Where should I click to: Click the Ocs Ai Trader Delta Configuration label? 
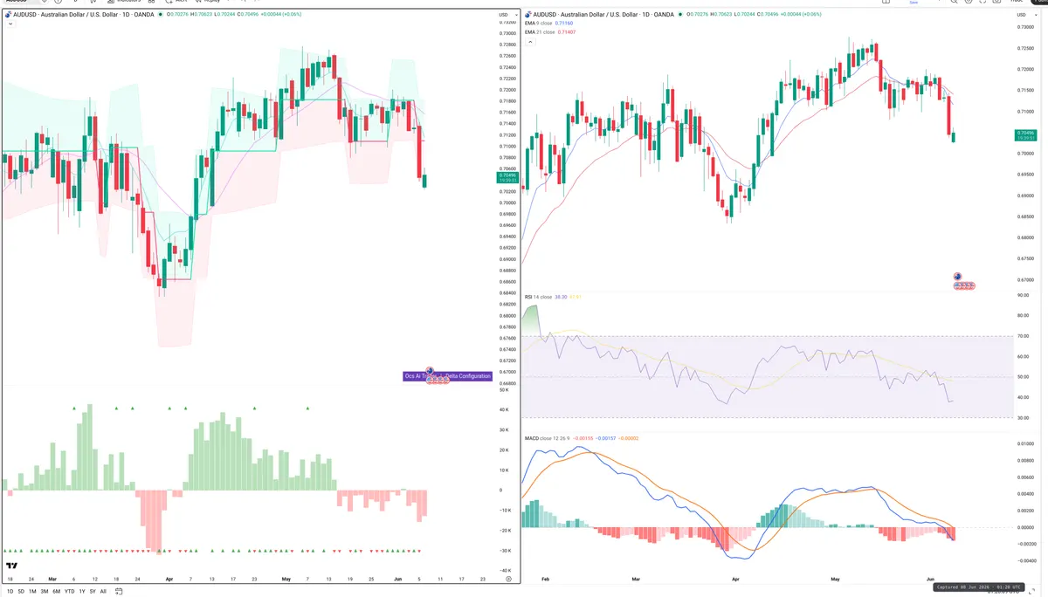(448, 376)
